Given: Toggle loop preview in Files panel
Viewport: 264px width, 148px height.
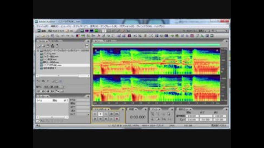Looking at the screenshot, I should pos(43,81).
